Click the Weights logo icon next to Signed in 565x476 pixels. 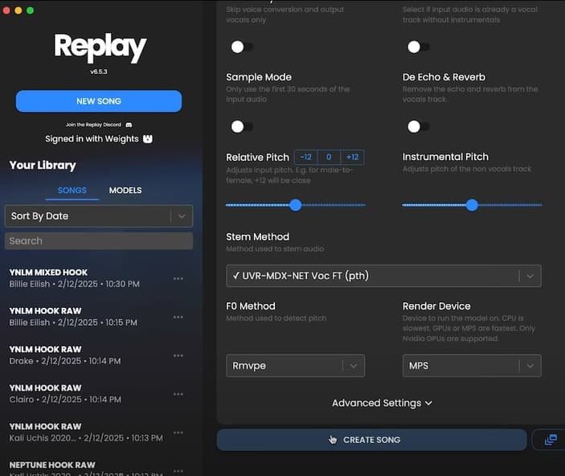coord(148,139)
